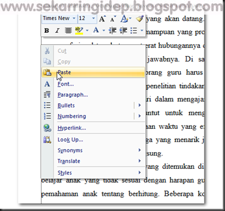Open the mini toolbar bullets dropdown arrow
This screenshot has width=225, height=211.
tap(142, 31)
